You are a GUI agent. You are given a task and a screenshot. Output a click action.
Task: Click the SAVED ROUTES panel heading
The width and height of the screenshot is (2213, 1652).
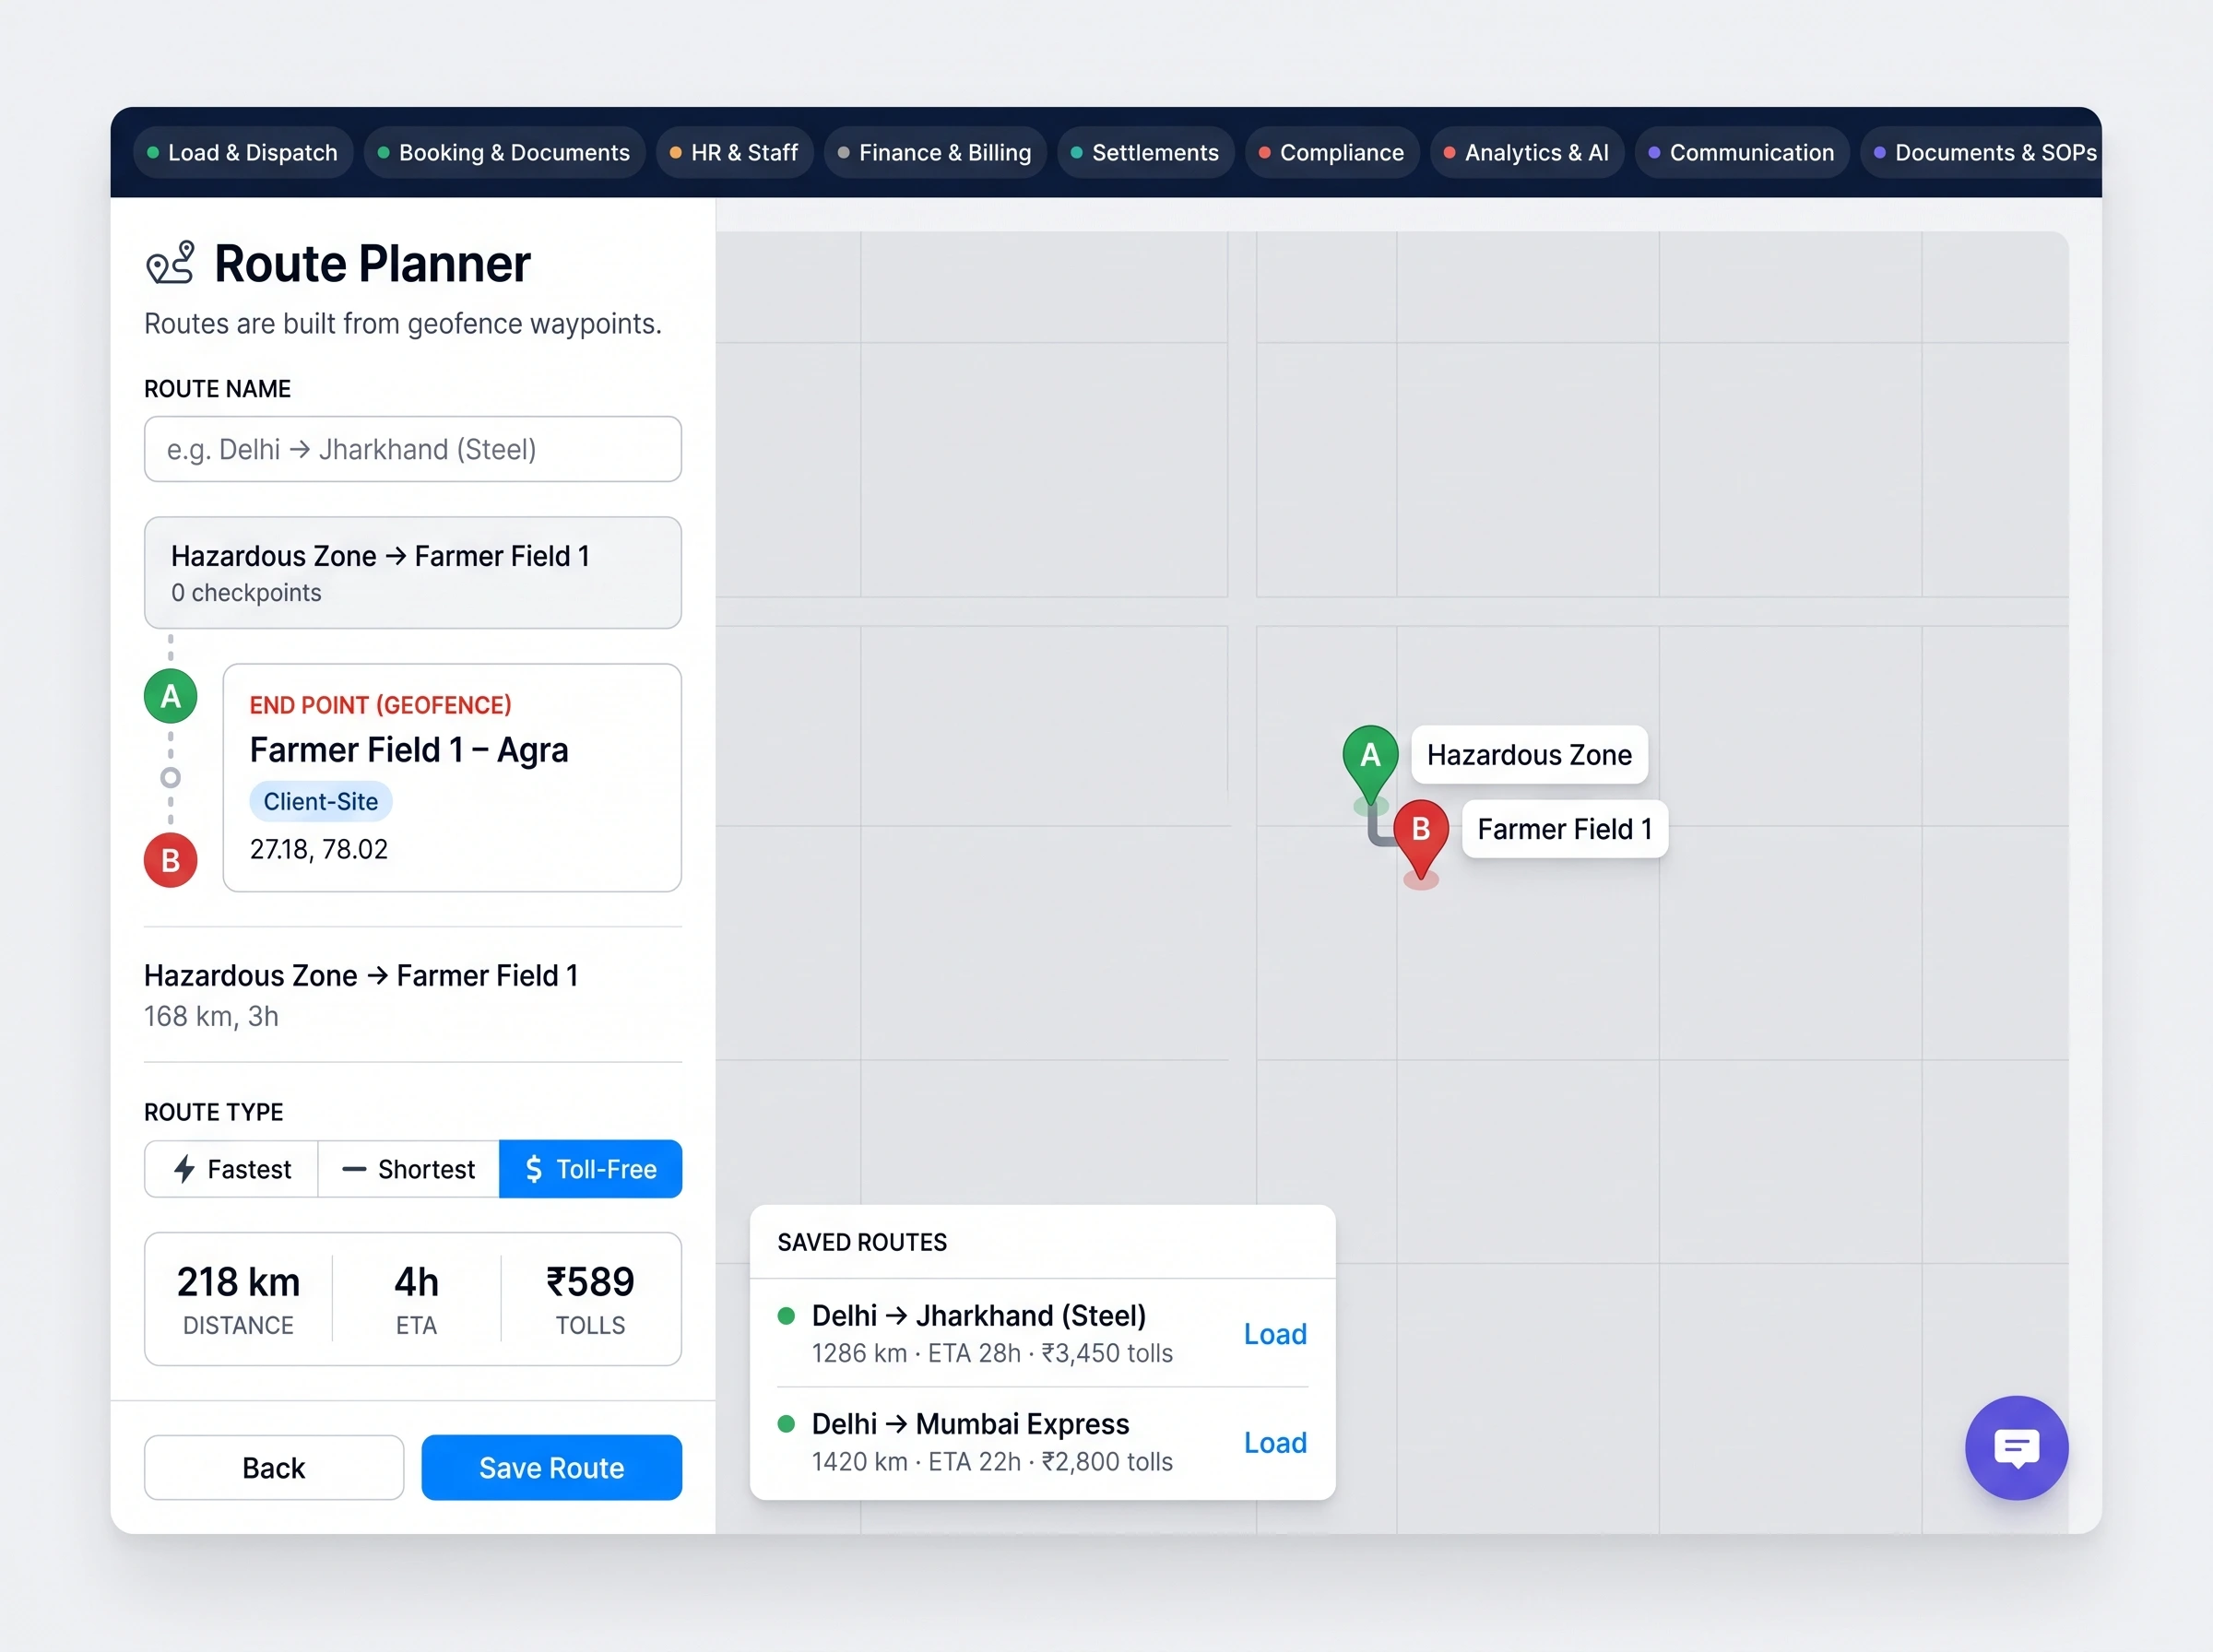[862, 1242]
